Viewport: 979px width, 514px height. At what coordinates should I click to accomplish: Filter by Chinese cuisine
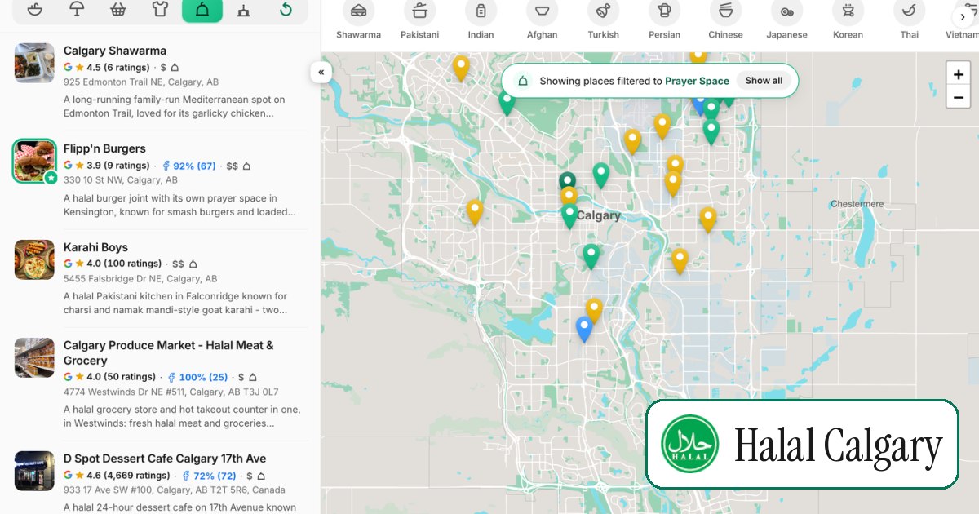coord(725,20)
